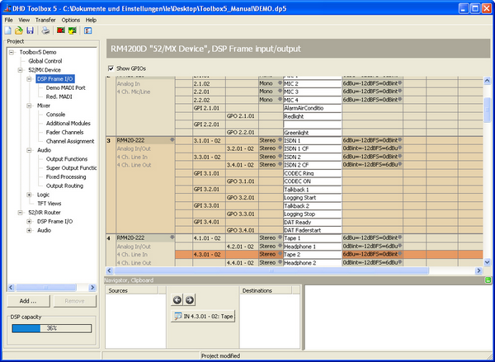Collapse the Mixer tree node
495x362 pixels.
(x=29, y=106)
